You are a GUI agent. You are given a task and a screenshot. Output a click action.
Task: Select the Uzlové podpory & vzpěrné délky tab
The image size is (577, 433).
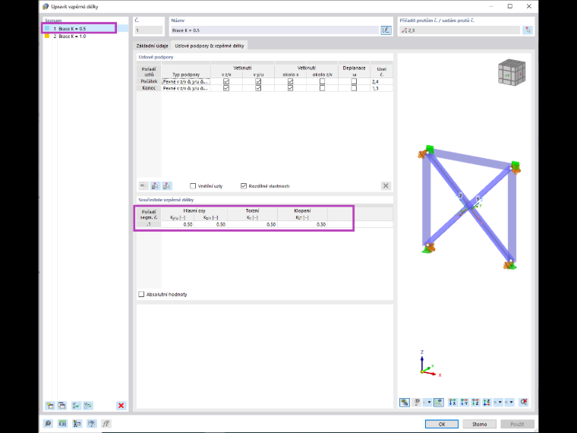(210, 46)
